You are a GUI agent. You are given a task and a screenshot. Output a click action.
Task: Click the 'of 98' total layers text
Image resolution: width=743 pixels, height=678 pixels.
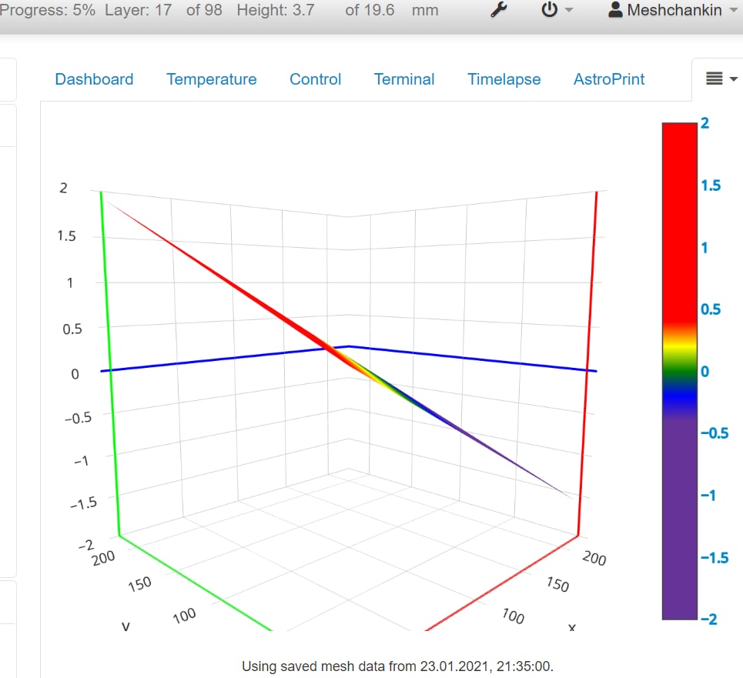(x=204, y=10)
